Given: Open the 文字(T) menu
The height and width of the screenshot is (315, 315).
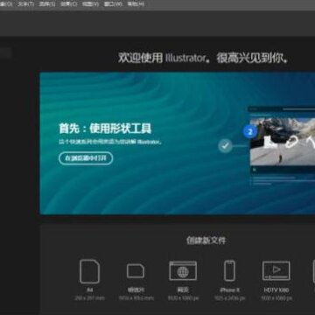Looking at the screenshot, I should 26,4.
